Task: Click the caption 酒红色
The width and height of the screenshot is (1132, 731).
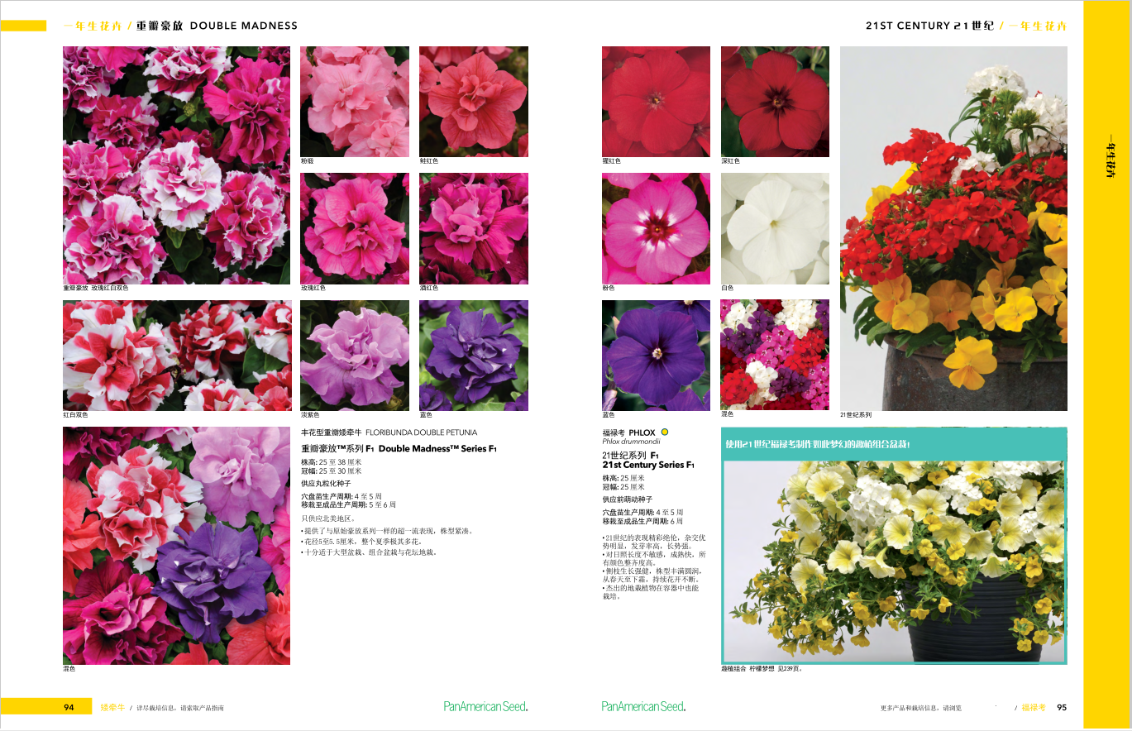Action: click(428, 288)
